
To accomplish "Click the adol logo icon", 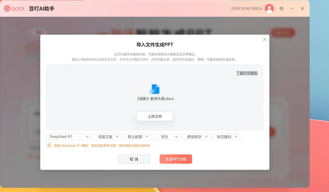I will point(7,9).
